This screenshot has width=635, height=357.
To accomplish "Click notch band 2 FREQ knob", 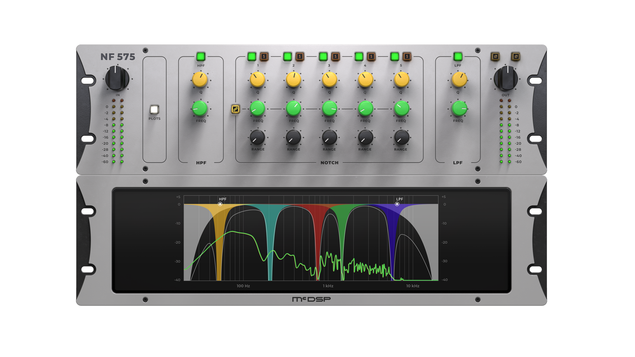I will coord(293,108).
